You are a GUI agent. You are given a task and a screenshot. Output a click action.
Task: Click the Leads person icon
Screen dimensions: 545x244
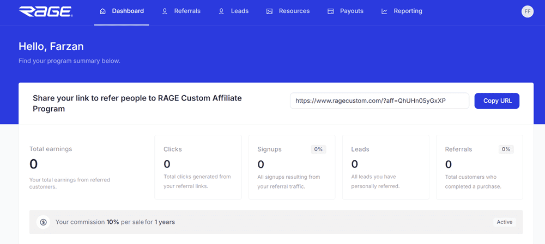[x=221, y=11]
